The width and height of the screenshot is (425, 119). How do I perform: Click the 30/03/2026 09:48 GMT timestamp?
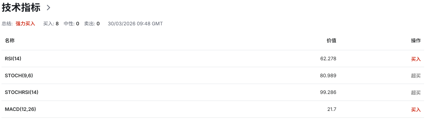[x=135, y=24]
